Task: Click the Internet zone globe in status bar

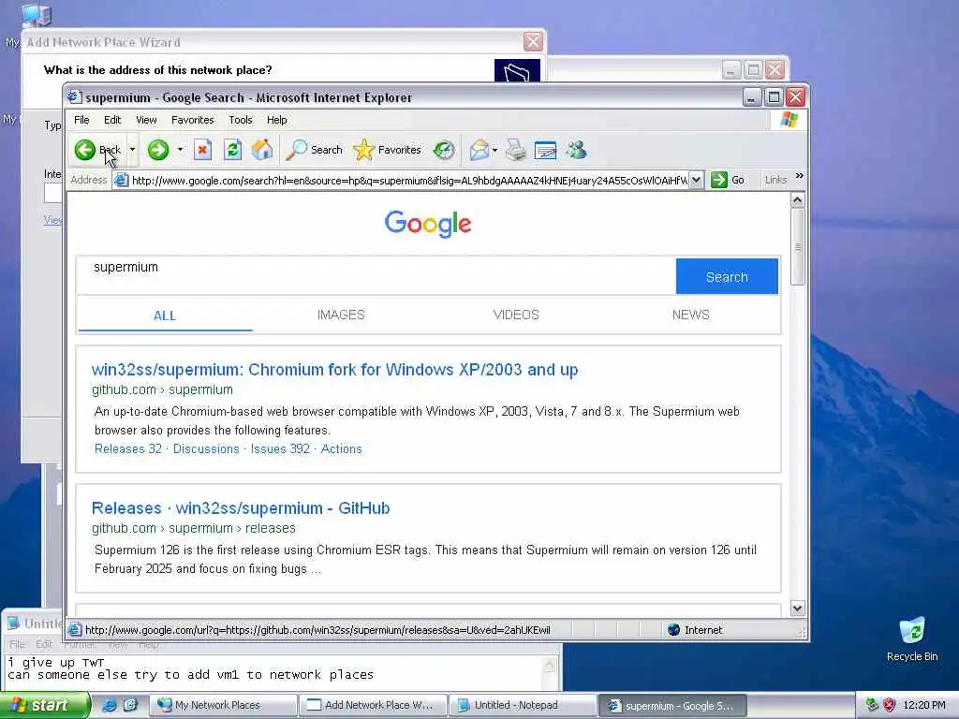Action: click(674, 630)
